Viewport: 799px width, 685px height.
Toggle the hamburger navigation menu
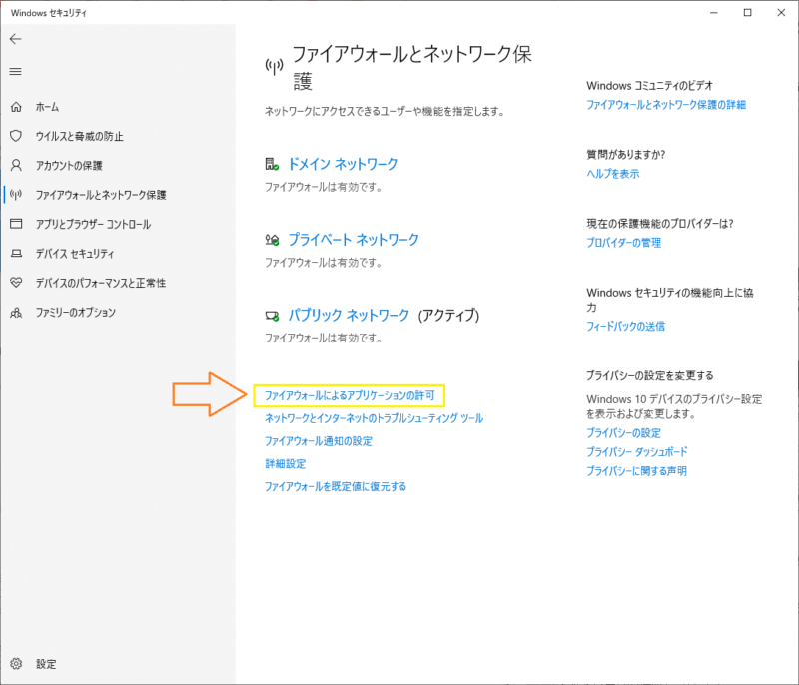point(16,72)
